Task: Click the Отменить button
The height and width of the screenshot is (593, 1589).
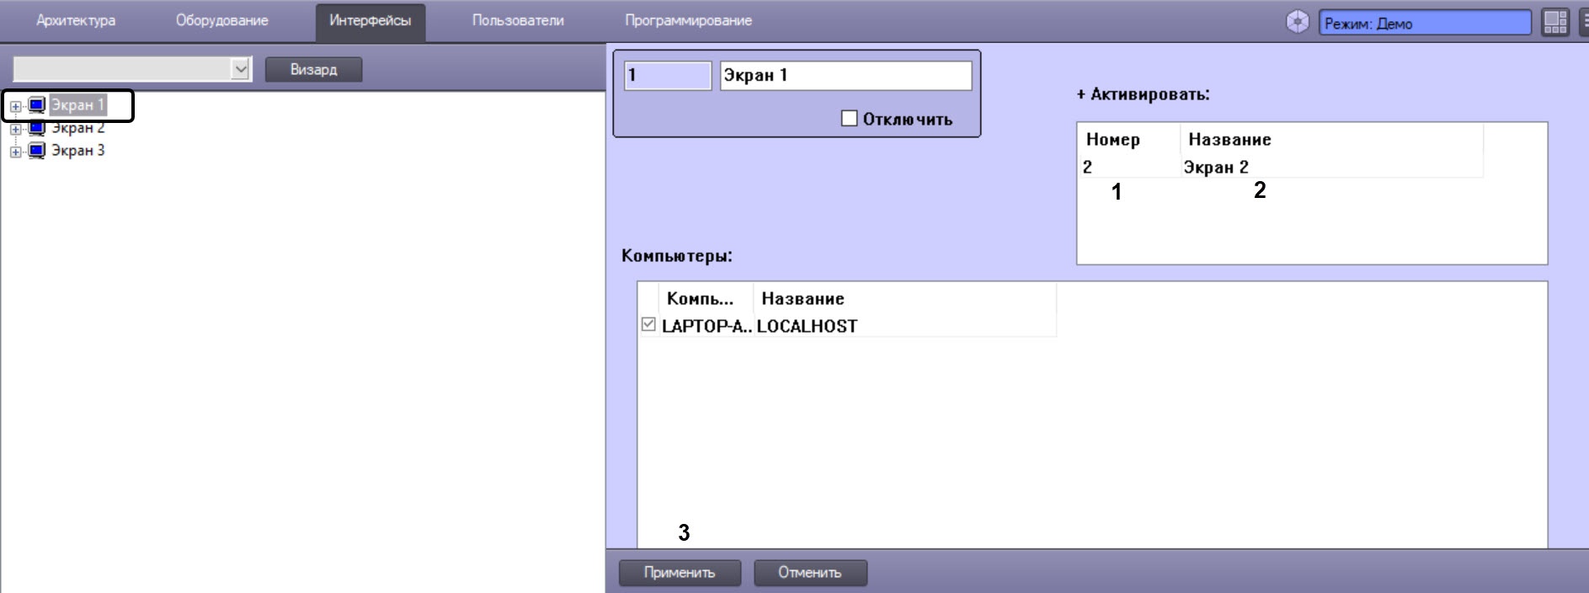Action: (809, 572)
